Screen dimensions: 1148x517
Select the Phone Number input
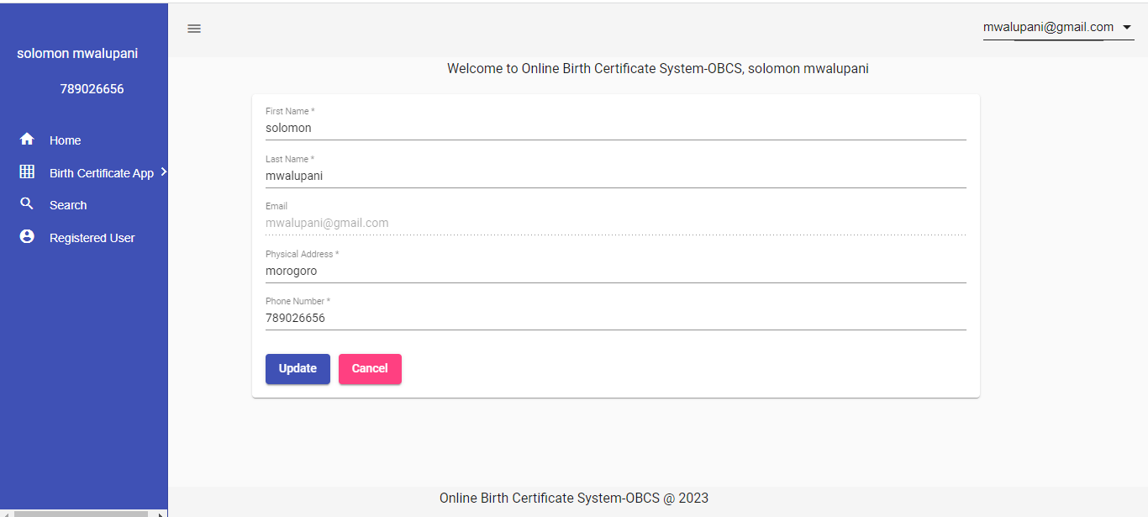click(615, 319)
